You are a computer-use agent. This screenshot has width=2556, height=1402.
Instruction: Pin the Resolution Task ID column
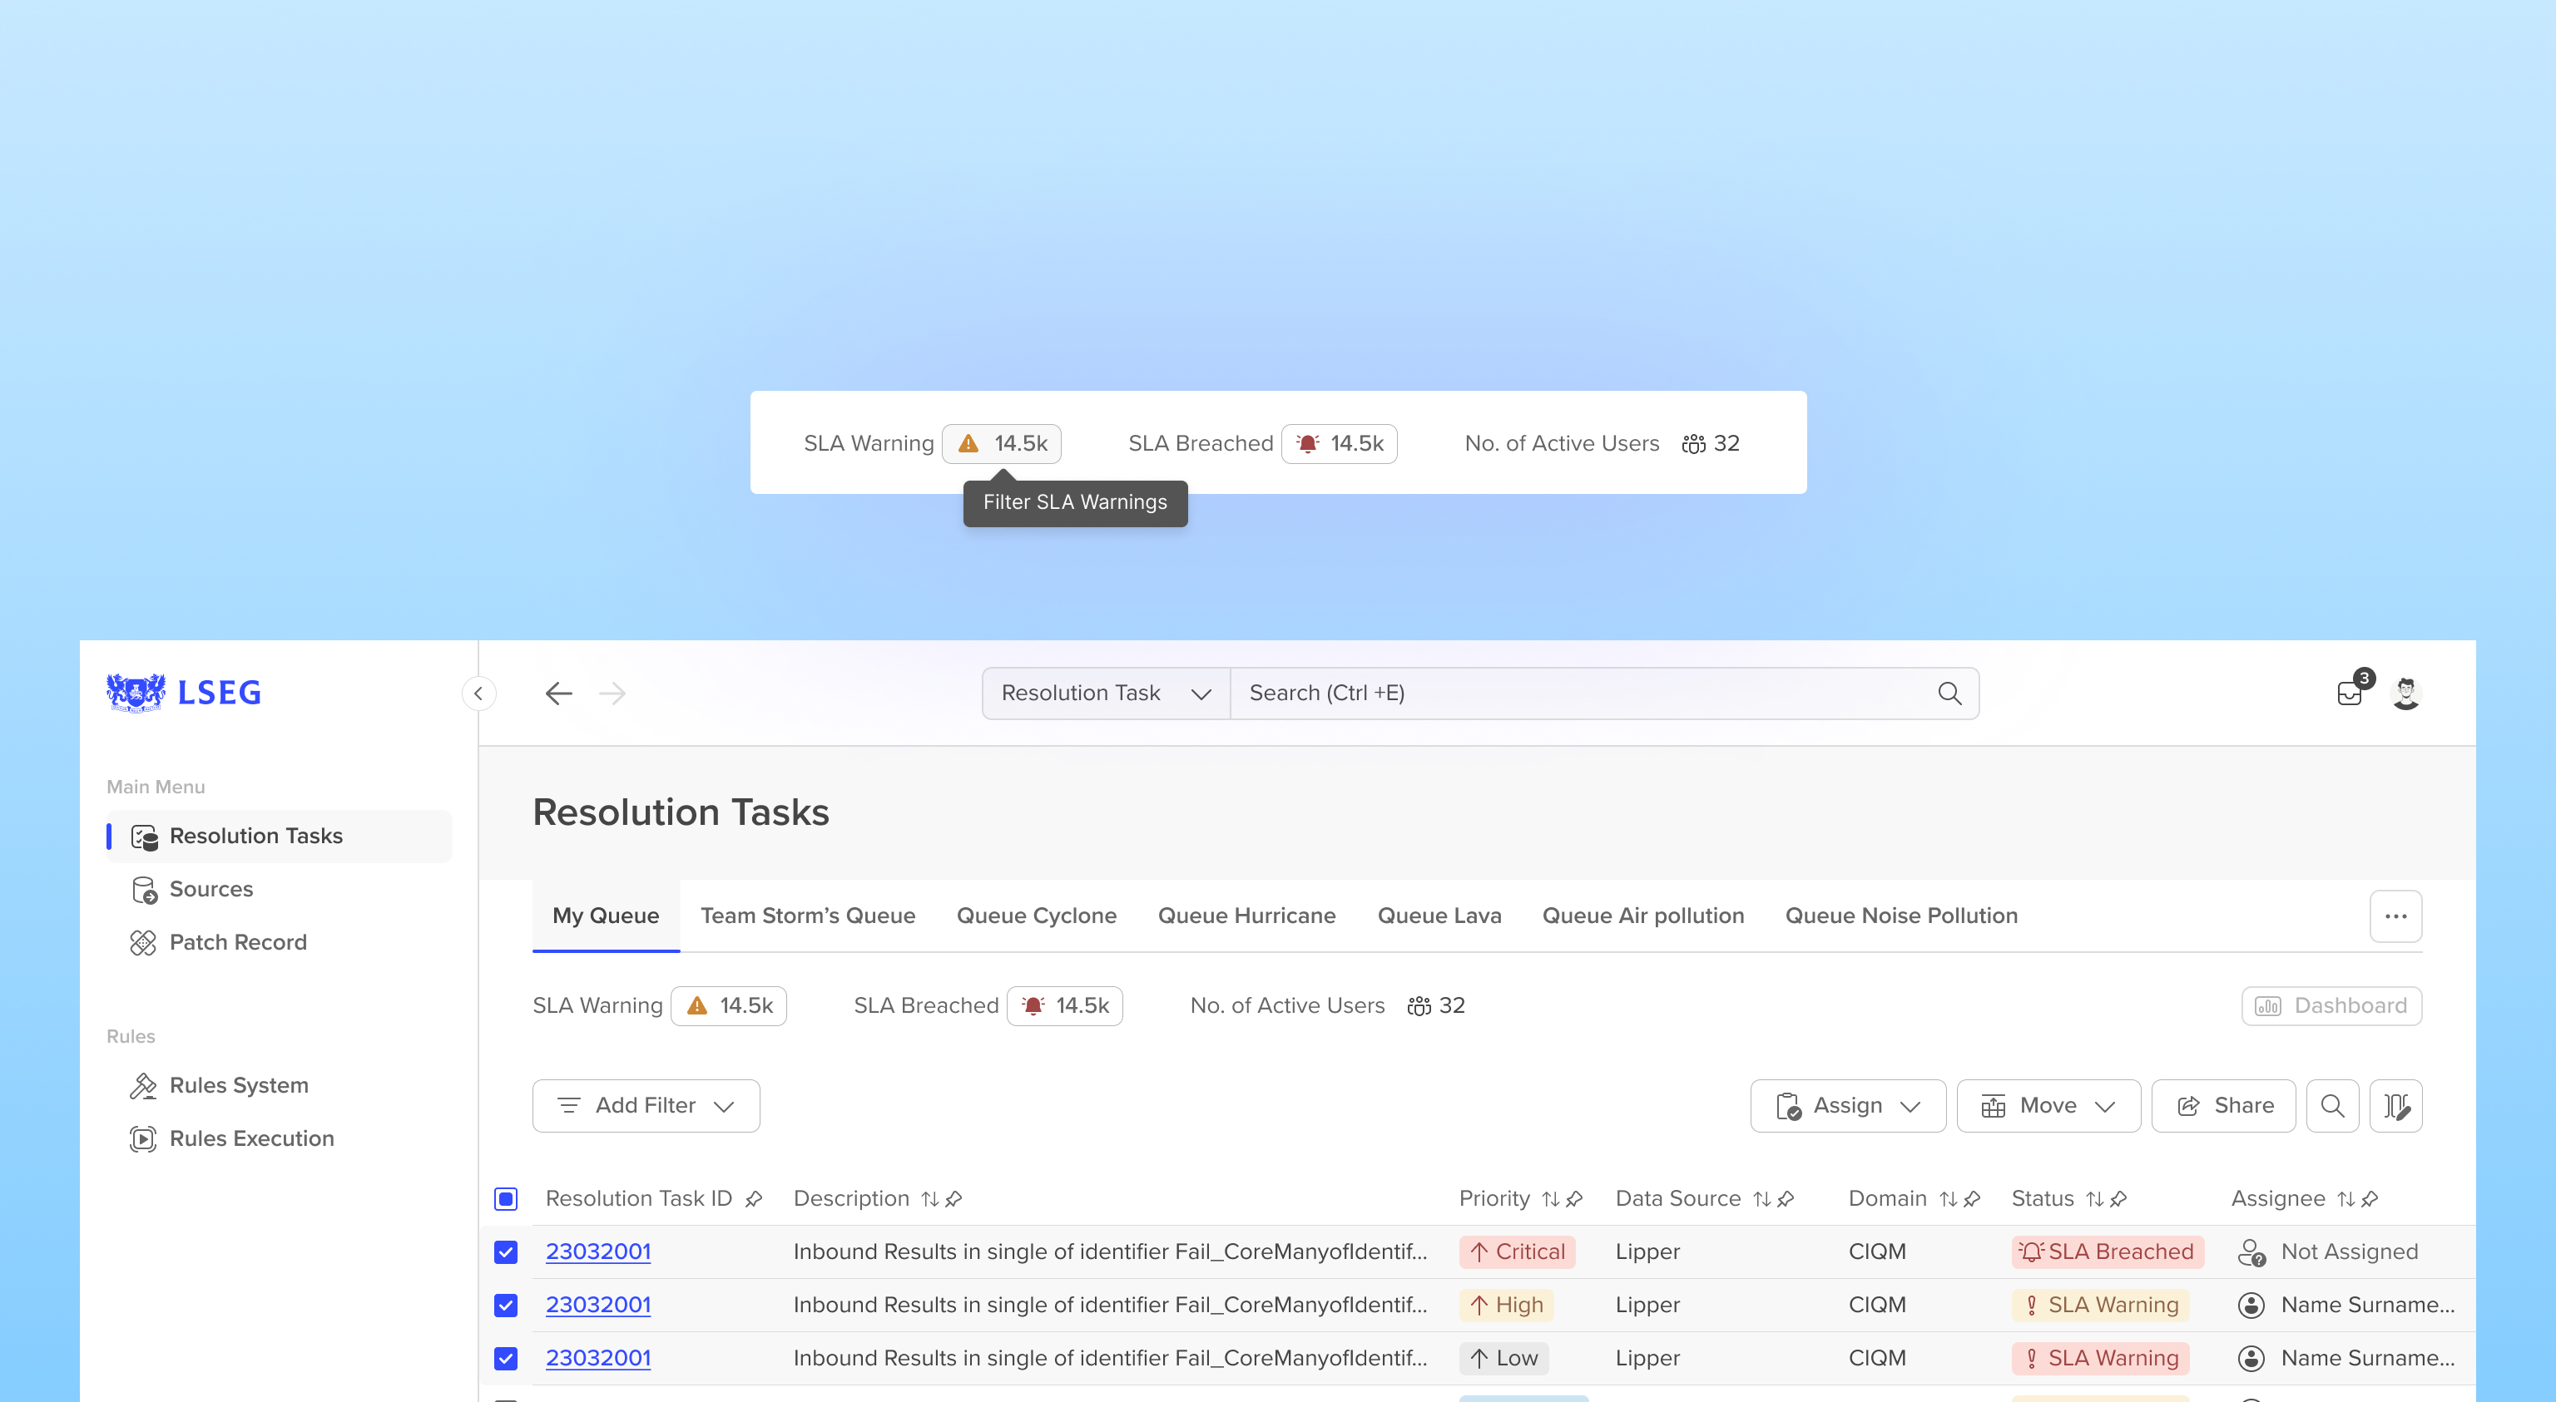pyautogui.click(x=754, y=1199)
